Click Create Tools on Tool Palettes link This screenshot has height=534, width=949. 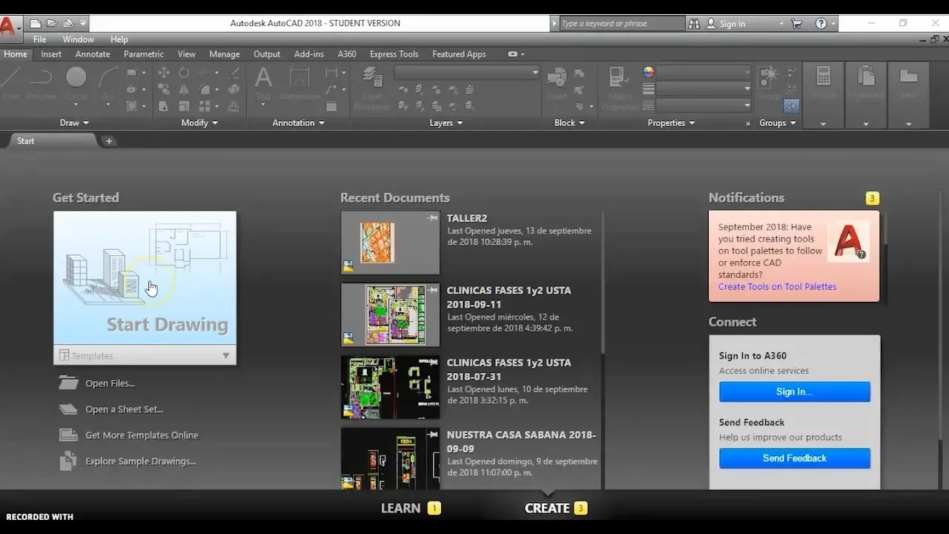[777, 286]
